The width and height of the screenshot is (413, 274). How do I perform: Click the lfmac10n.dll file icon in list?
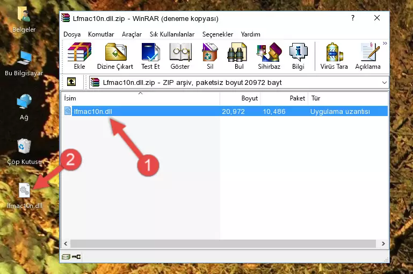tap(68, 111)
